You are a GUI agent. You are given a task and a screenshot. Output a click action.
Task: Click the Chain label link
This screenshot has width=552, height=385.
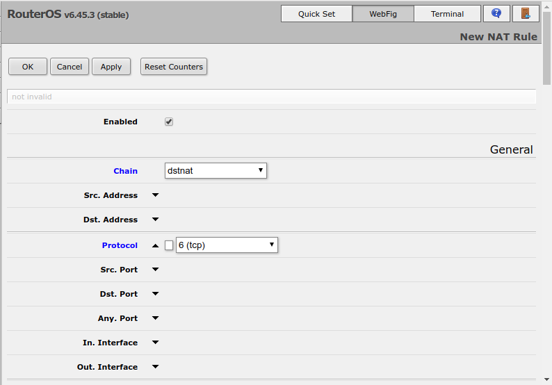[x=125, y=171]
